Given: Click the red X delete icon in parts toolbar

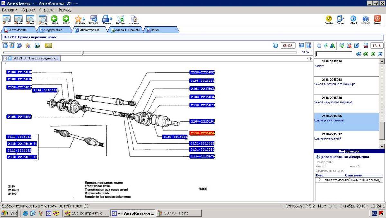Looking at the screenshot, I should pos(349,45).
